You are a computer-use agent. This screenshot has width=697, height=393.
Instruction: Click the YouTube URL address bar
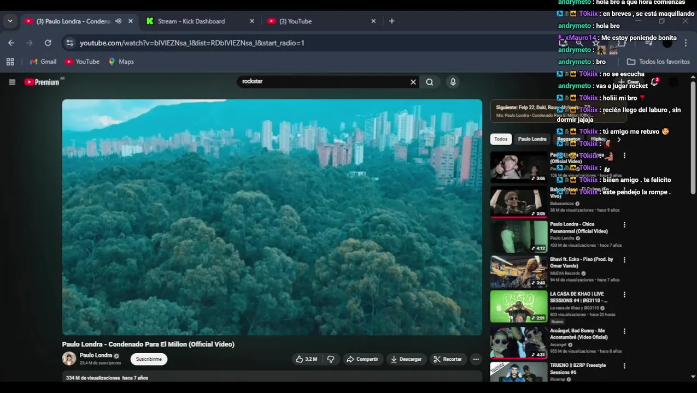306,43
